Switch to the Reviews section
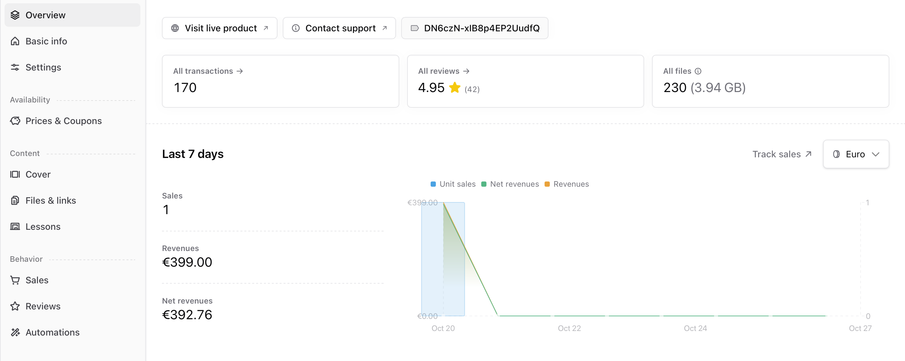This screenshot has width=905, height=361. [43, 306]
